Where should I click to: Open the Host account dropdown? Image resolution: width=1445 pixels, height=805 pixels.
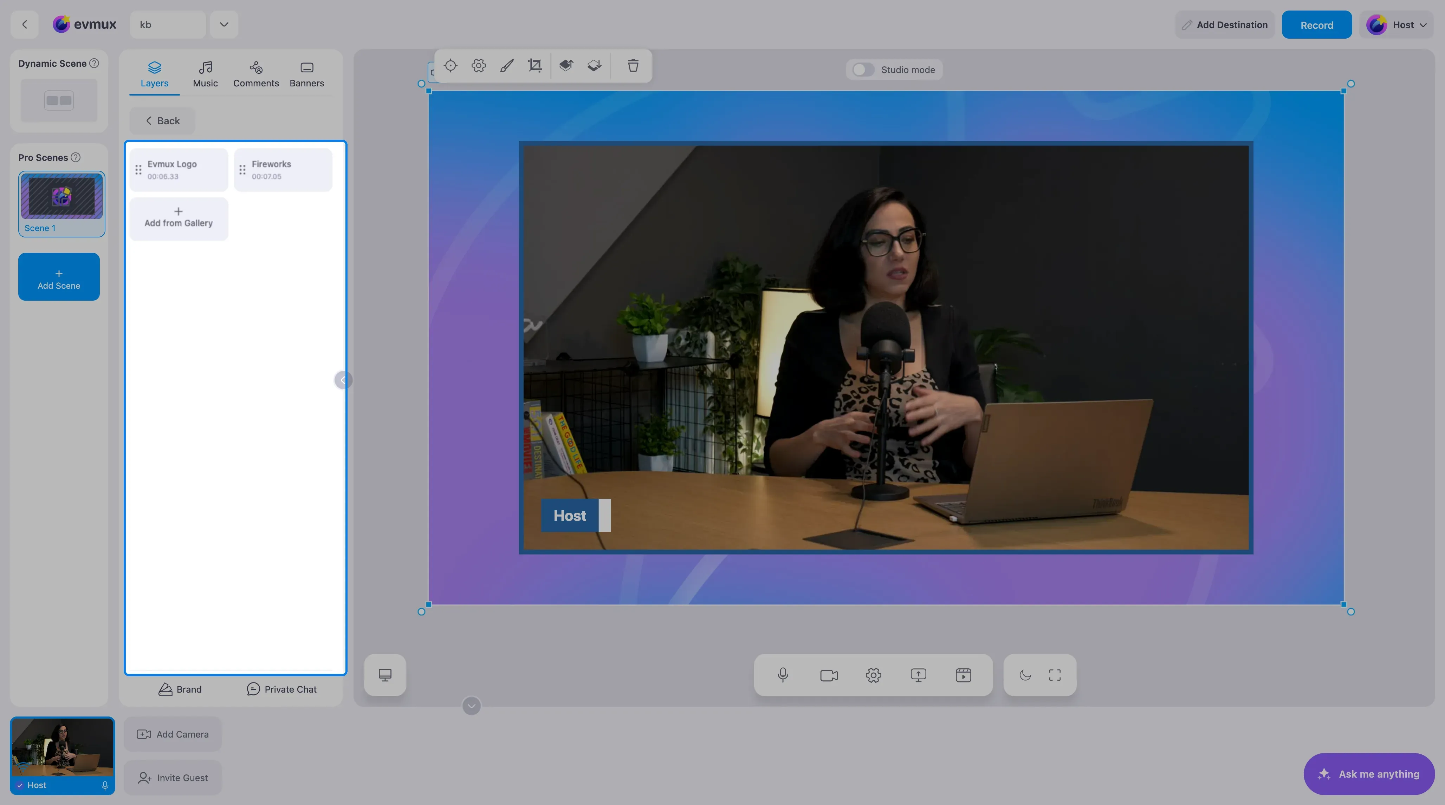[1397, 25]
